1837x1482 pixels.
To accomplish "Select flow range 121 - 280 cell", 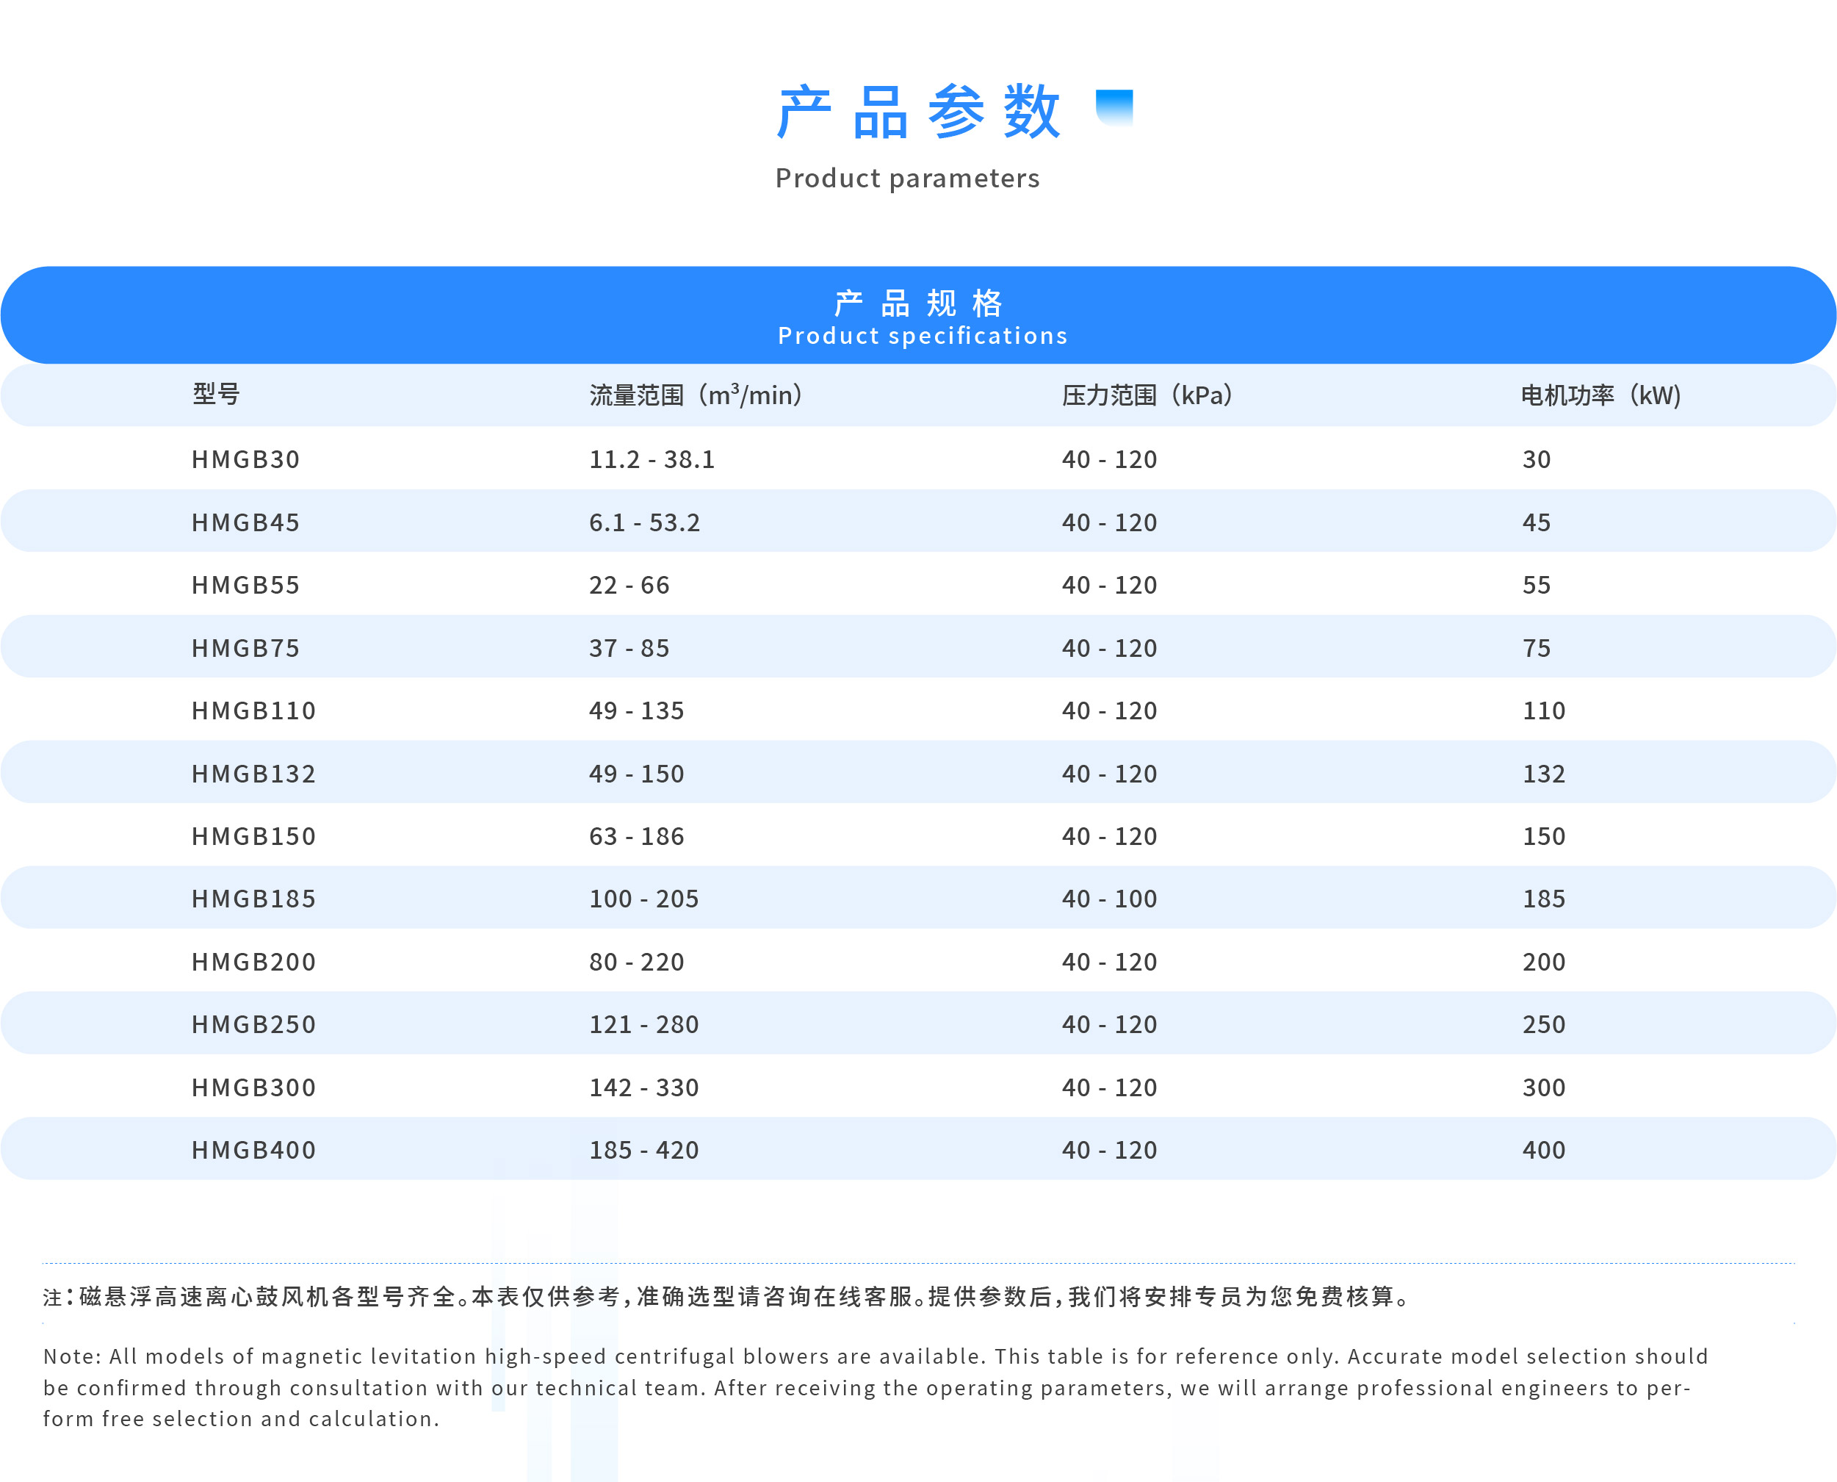I will pyautogui.click(x=644, y=1024).
